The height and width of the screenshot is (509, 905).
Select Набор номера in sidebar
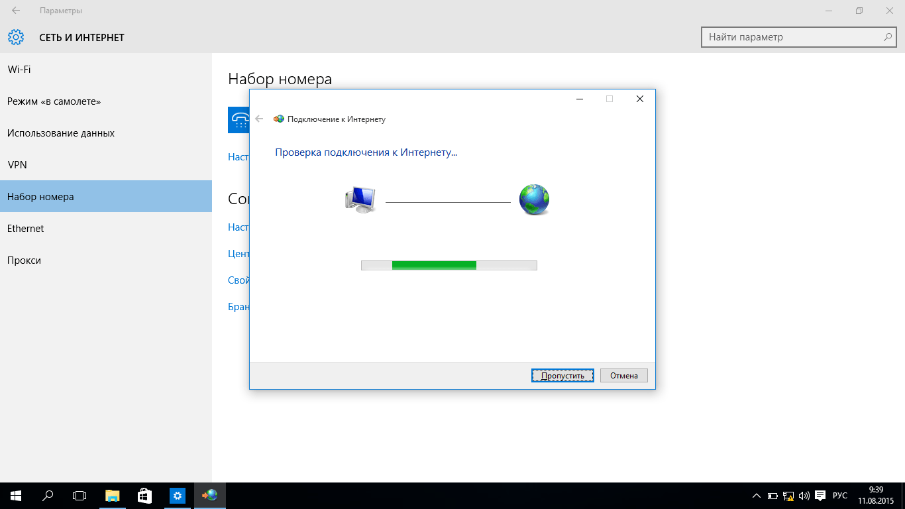tap(106, 196)
